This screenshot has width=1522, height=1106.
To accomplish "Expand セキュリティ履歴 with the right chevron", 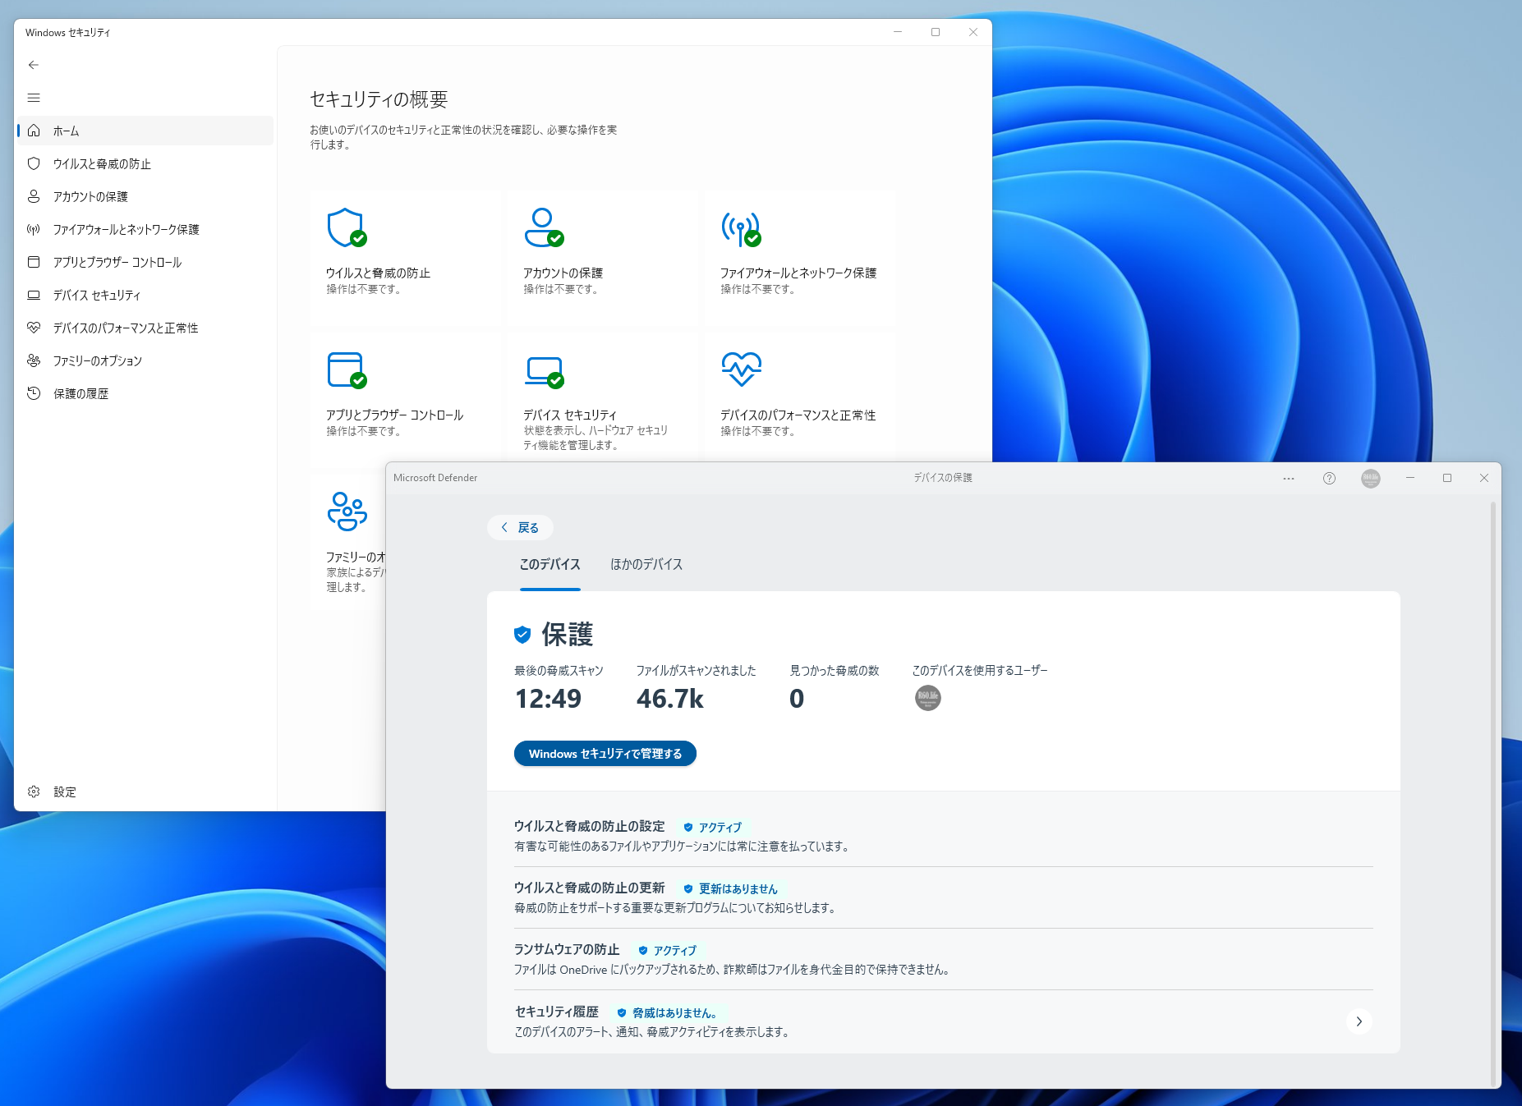I will coord(1359,1021).
